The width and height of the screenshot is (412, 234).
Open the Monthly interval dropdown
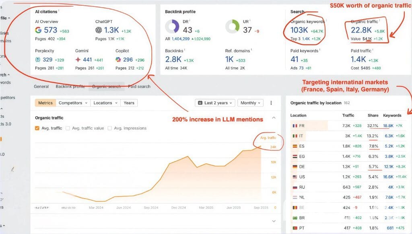pyautogui.click(x=250, y=103)
